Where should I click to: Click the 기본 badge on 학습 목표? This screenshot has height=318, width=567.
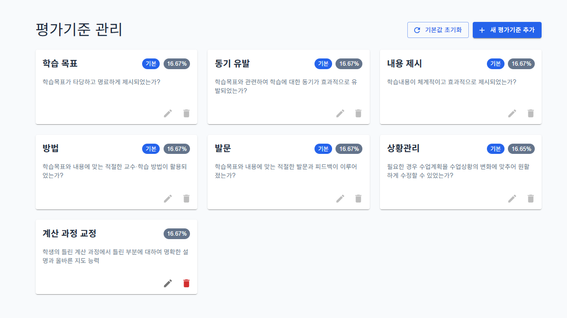[x=151, y=64]
